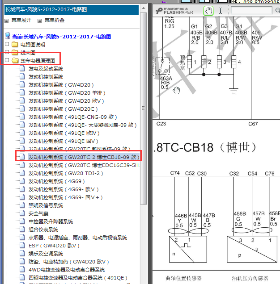Screen dimensions: 280x284
Task: Select the FlashPaper text selection tool
Action: [221, 11]
